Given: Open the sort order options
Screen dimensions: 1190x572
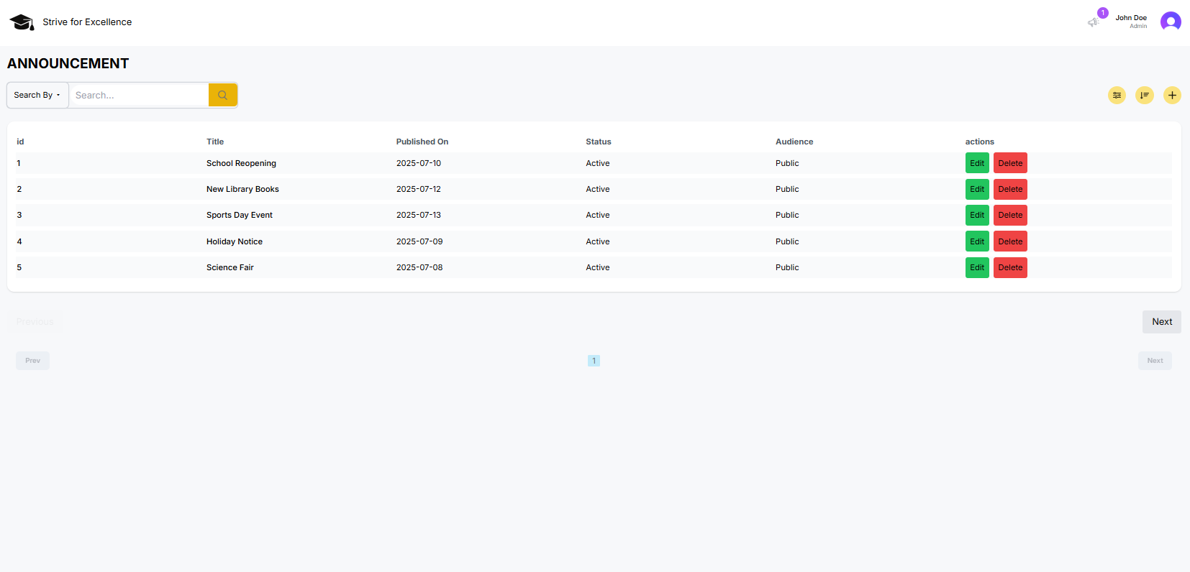Looking at the screenshot, I should coord(1144,95).
